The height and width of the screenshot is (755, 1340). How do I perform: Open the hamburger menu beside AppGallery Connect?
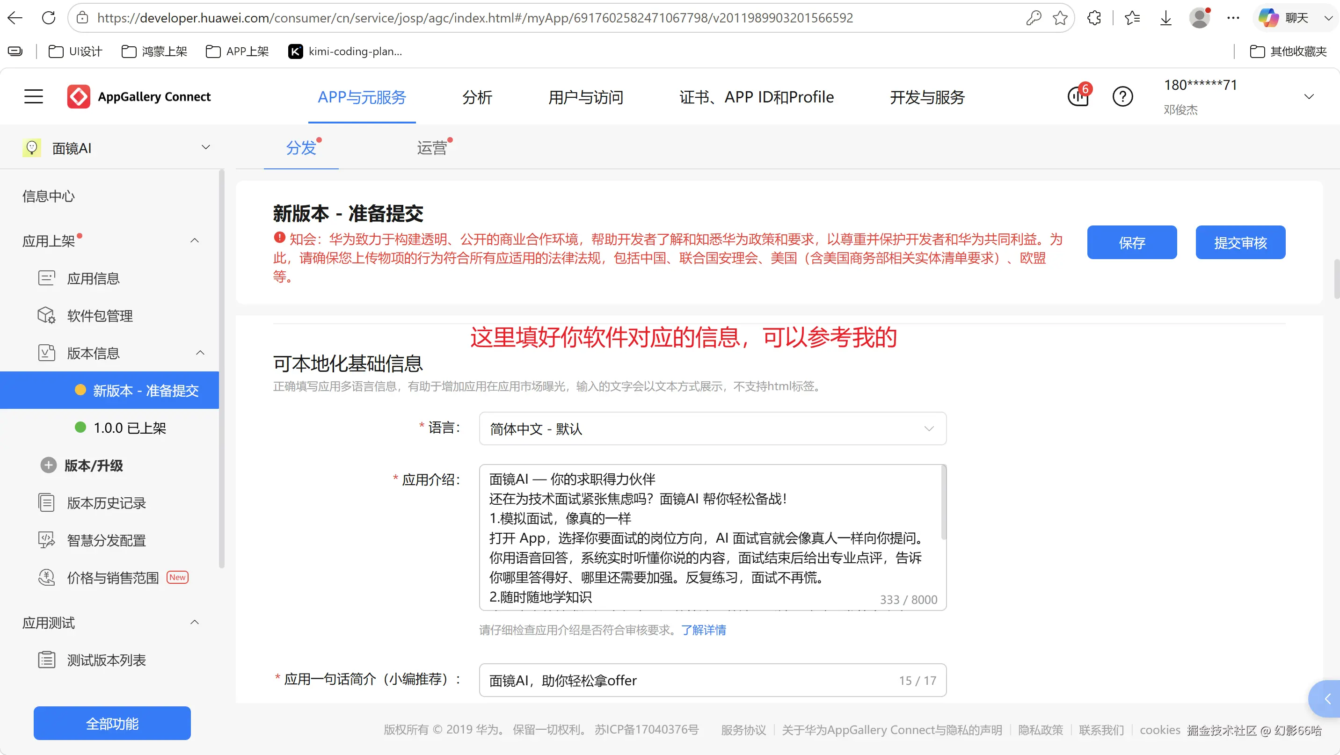pos(34,96)
